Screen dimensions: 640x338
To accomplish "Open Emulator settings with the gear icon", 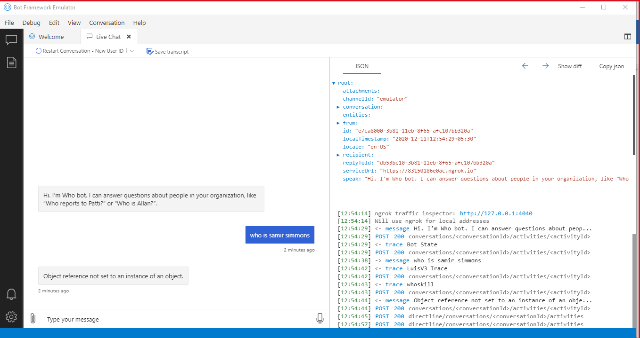I will click(11, 317).
